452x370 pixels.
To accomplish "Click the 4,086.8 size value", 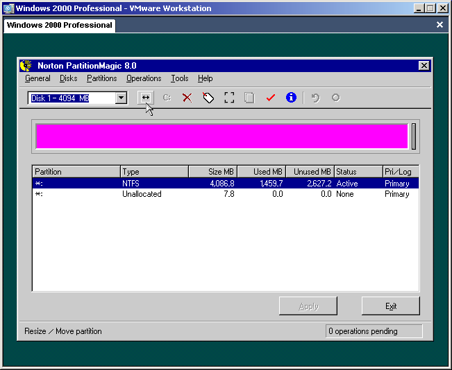I will [x=222, y=184].
